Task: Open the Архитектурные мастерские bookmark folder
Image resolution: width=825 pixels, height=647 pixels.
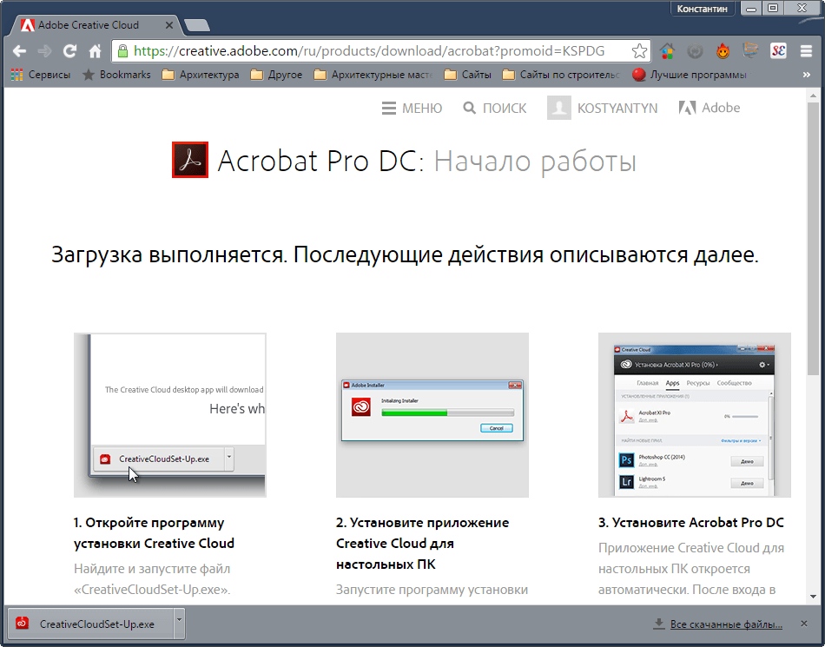Action: 373,75
